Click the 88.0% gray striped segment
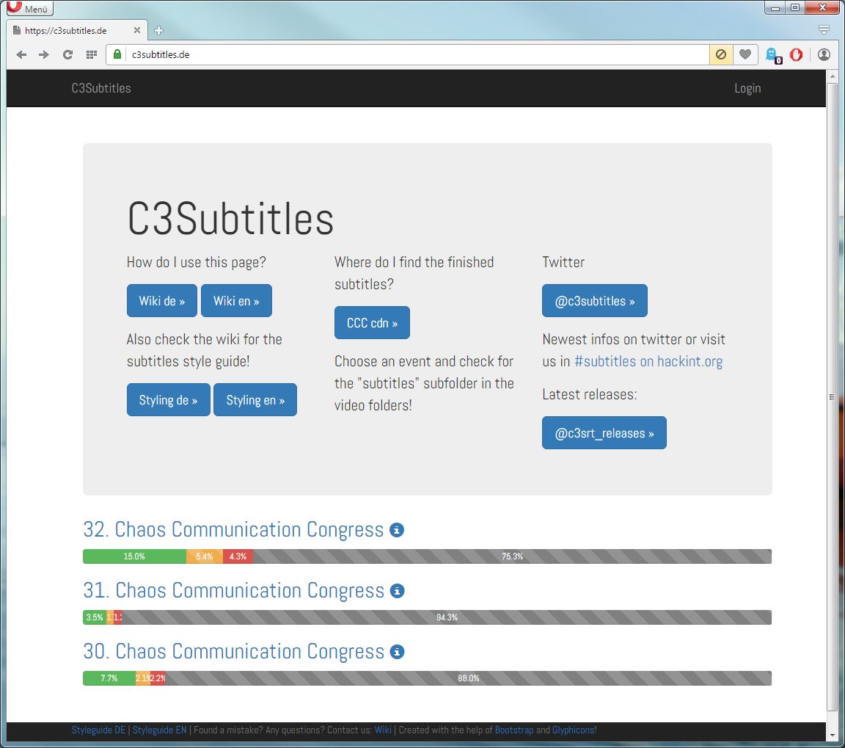 [468, 678]
